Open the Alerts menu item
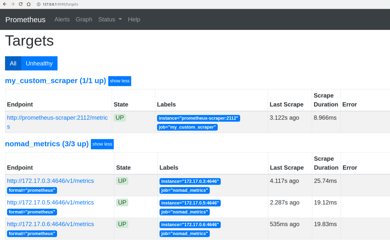Screen dimensions: 390x252 62,19
